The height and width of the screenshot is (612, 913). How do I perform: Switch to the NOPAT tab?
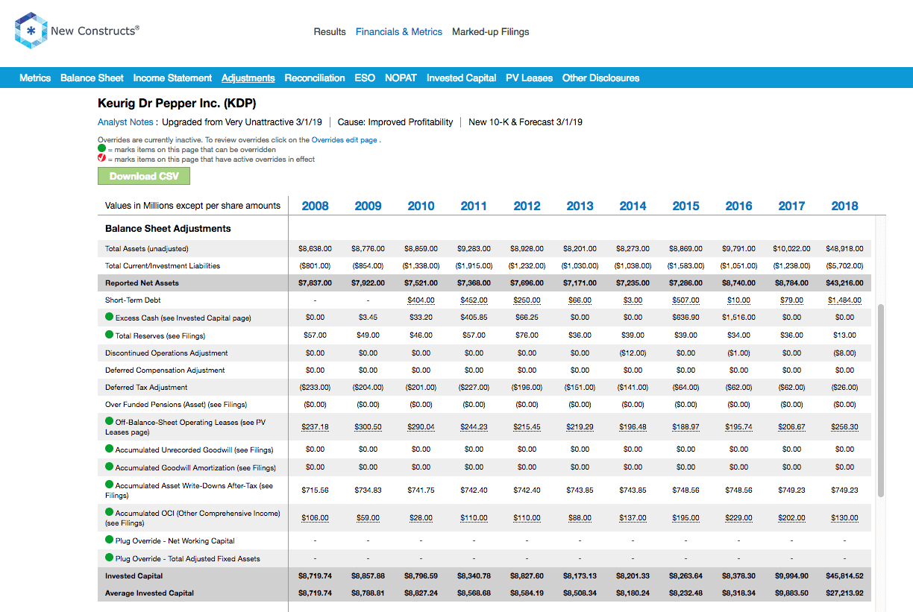click(x=401, y=78)
